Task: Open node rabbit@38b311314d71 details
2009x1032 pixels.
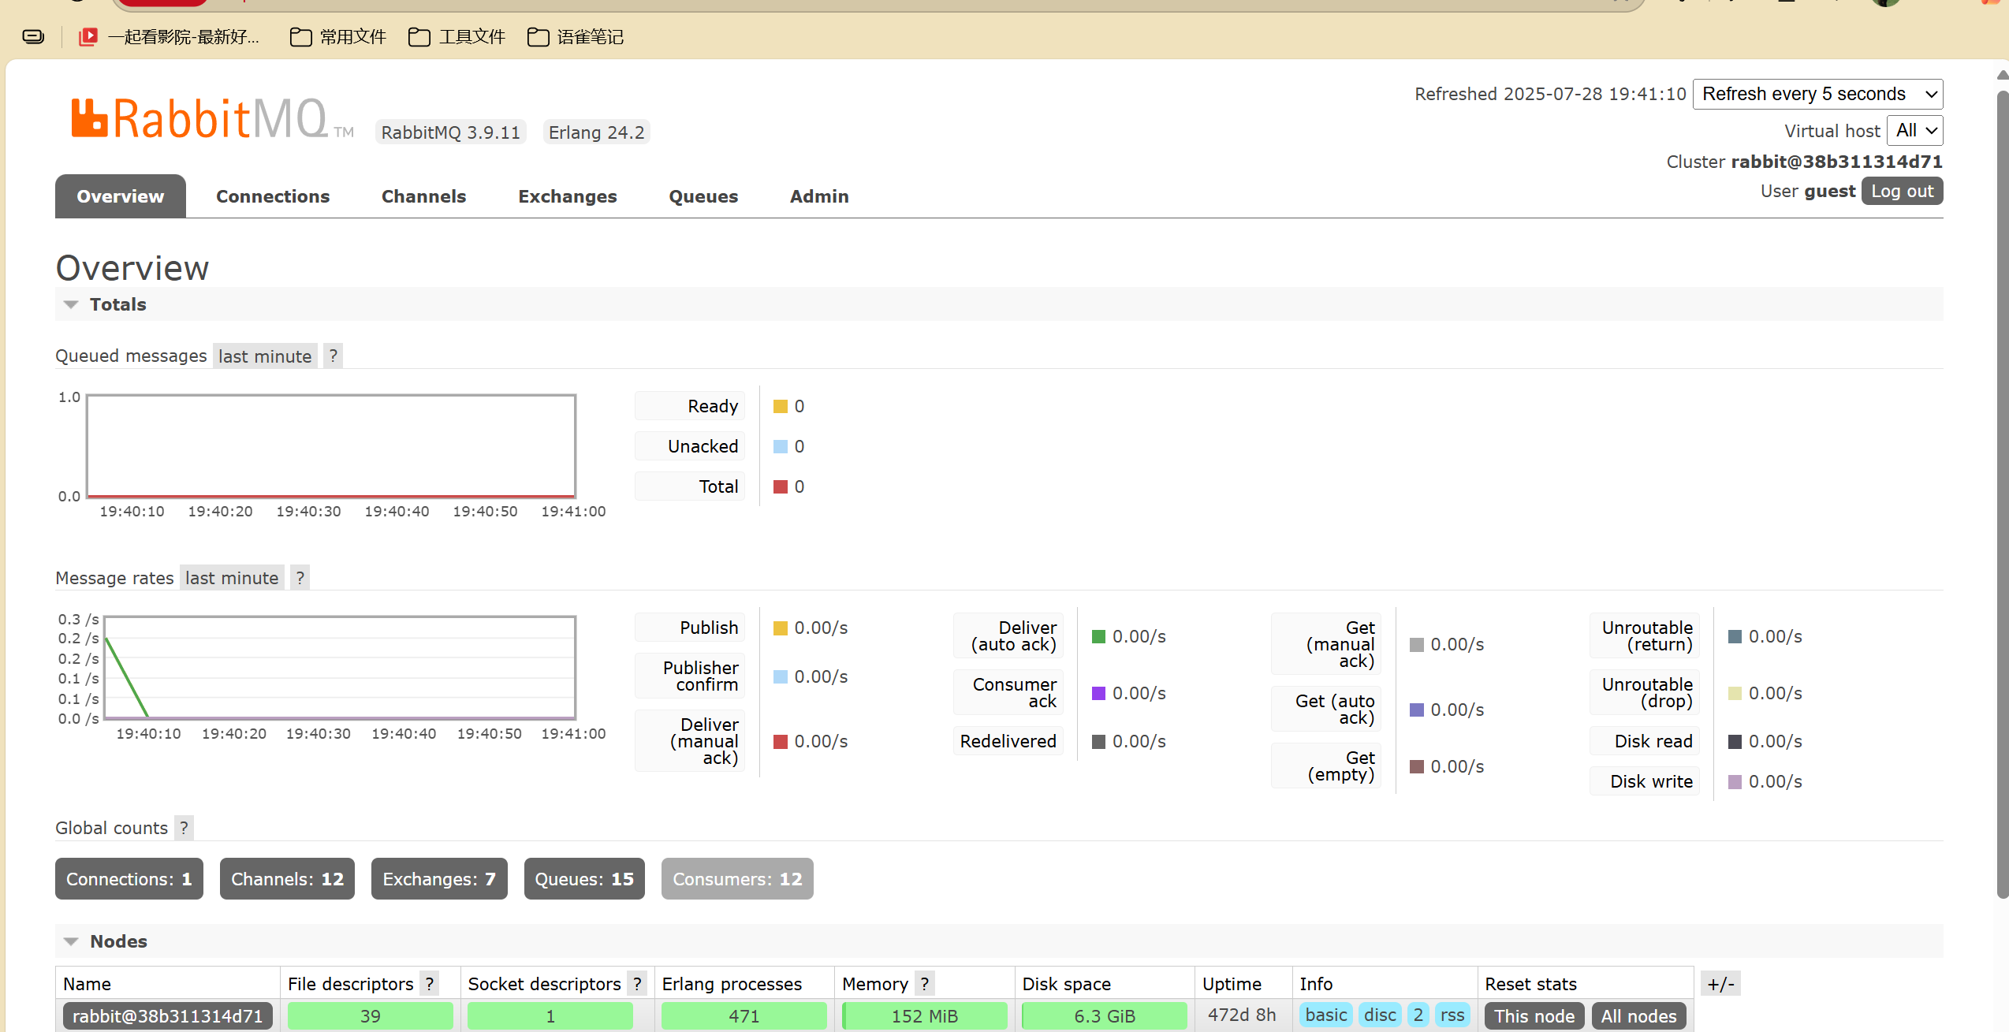Action: [168, 1016]
